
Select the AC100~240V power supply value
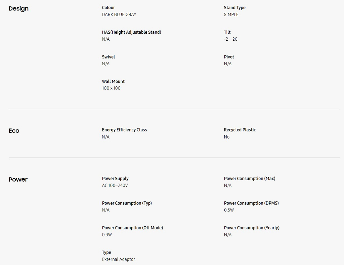point(115,186)
